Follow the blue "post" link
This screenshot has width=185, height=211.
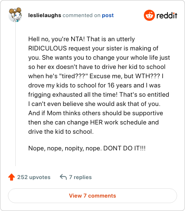pos(108,15)
